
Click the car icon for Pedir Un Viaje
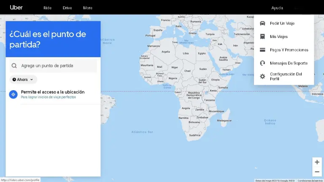pyautogui.click(x=262, y=23)
